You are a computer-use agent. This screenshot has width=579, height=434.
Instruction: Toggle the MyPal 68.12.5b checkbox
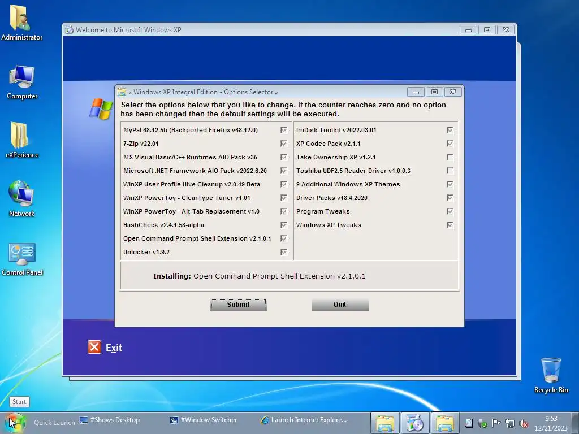click(x=284, y=130)
